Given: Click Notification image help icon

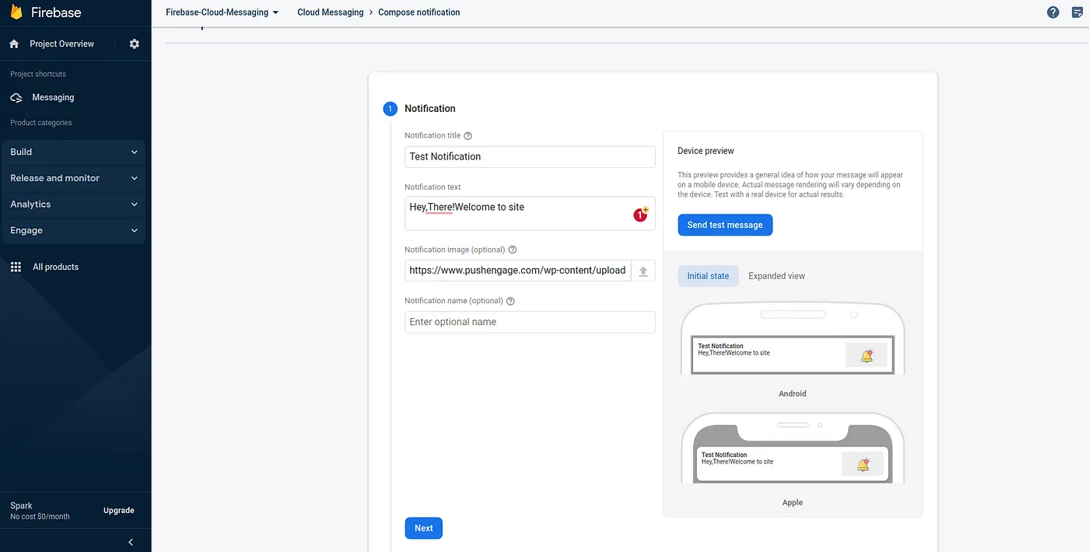Looking at the screenshot, I should coord(513,250).
